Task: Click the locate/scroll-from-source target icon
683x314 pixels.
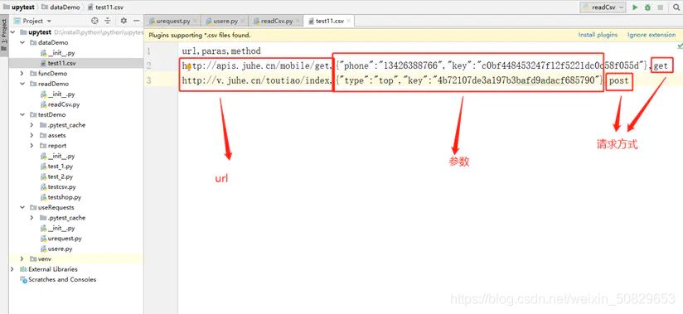Action: (x=94, y=21)
